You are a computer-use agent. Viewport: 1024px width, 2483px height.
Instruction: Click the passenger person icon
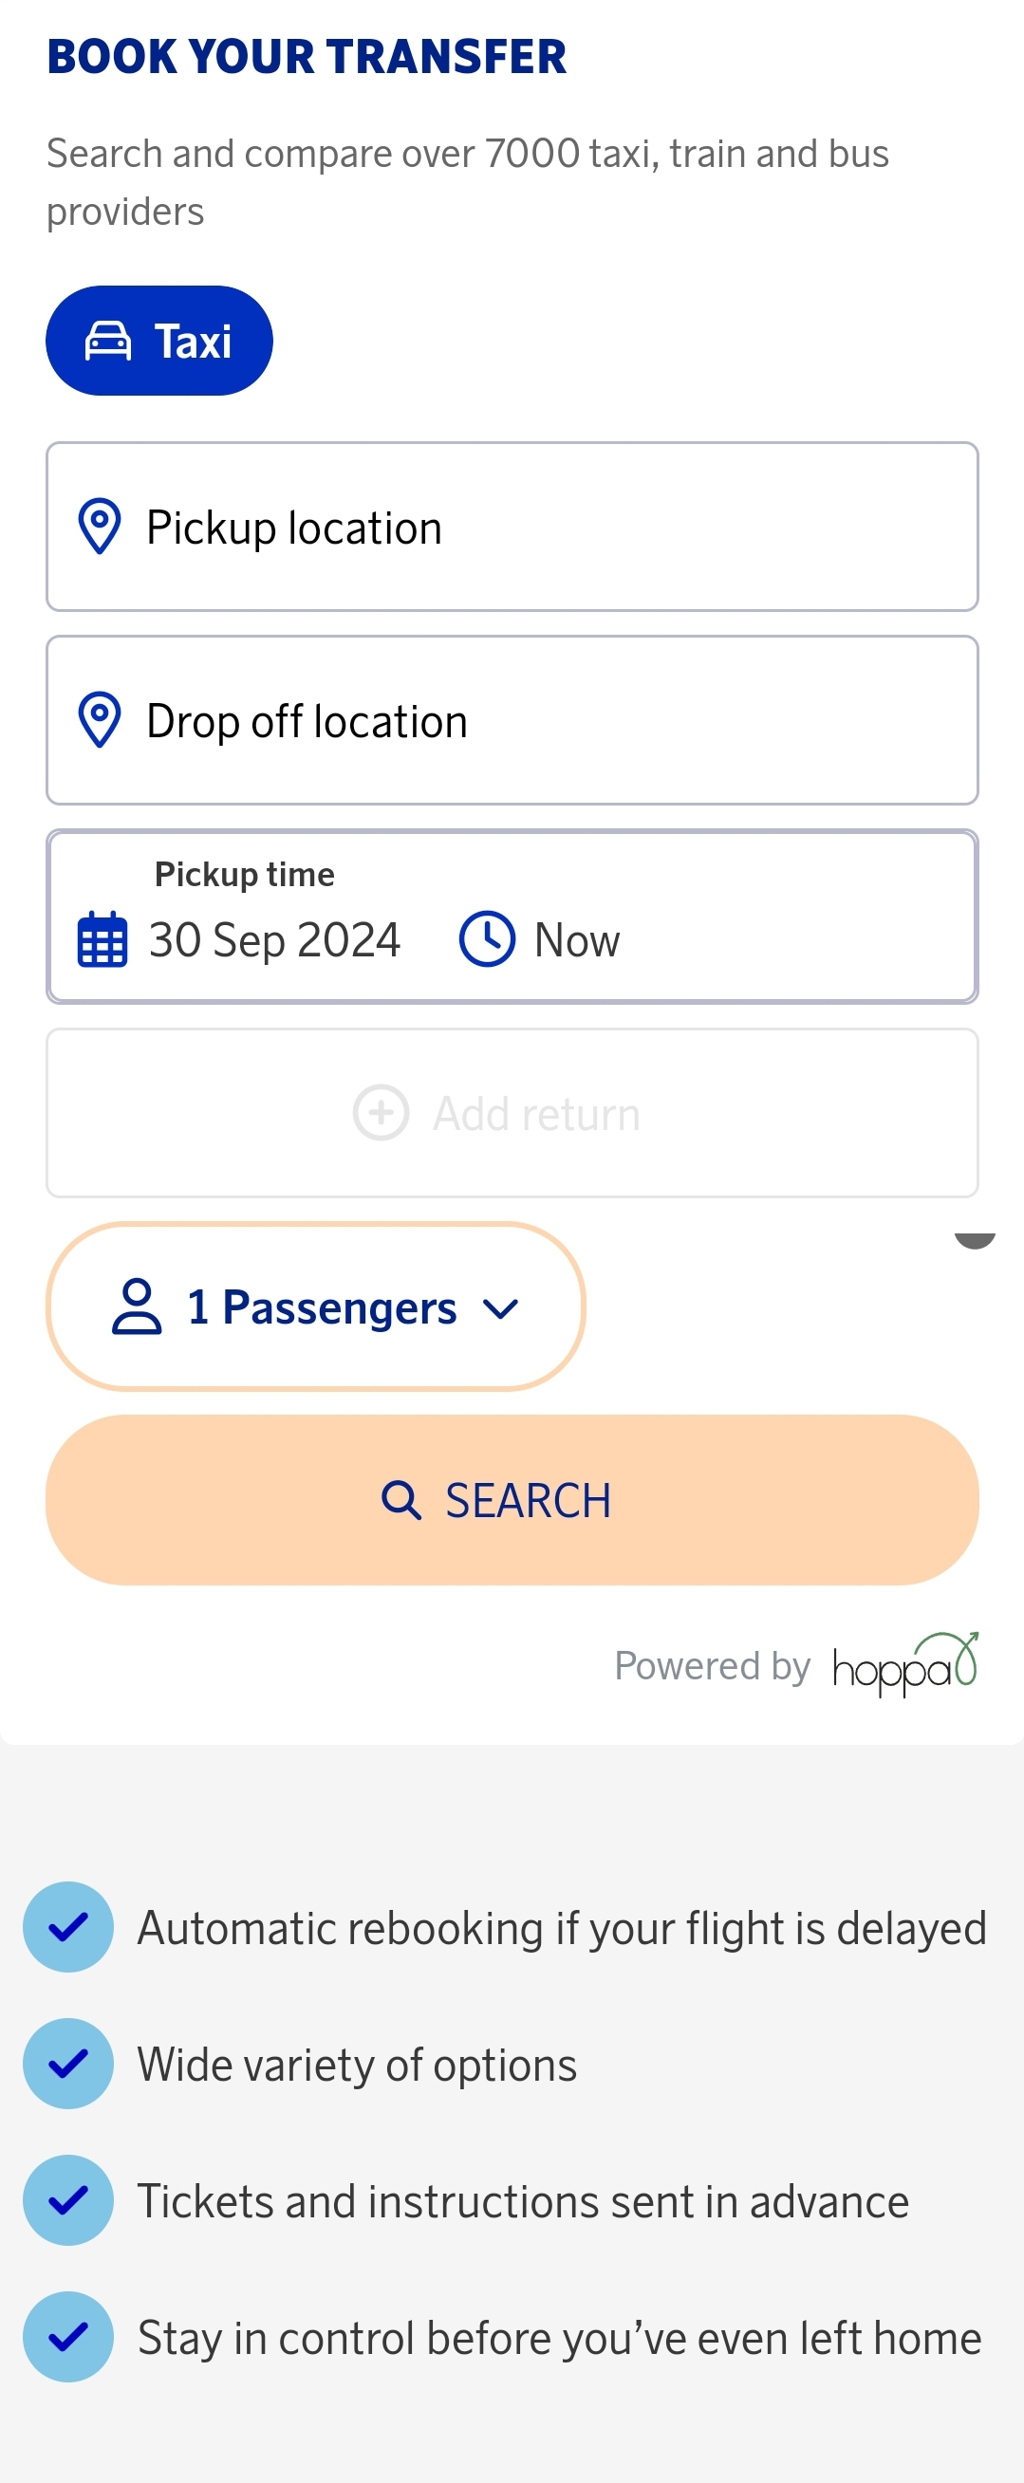(137, 1307)
